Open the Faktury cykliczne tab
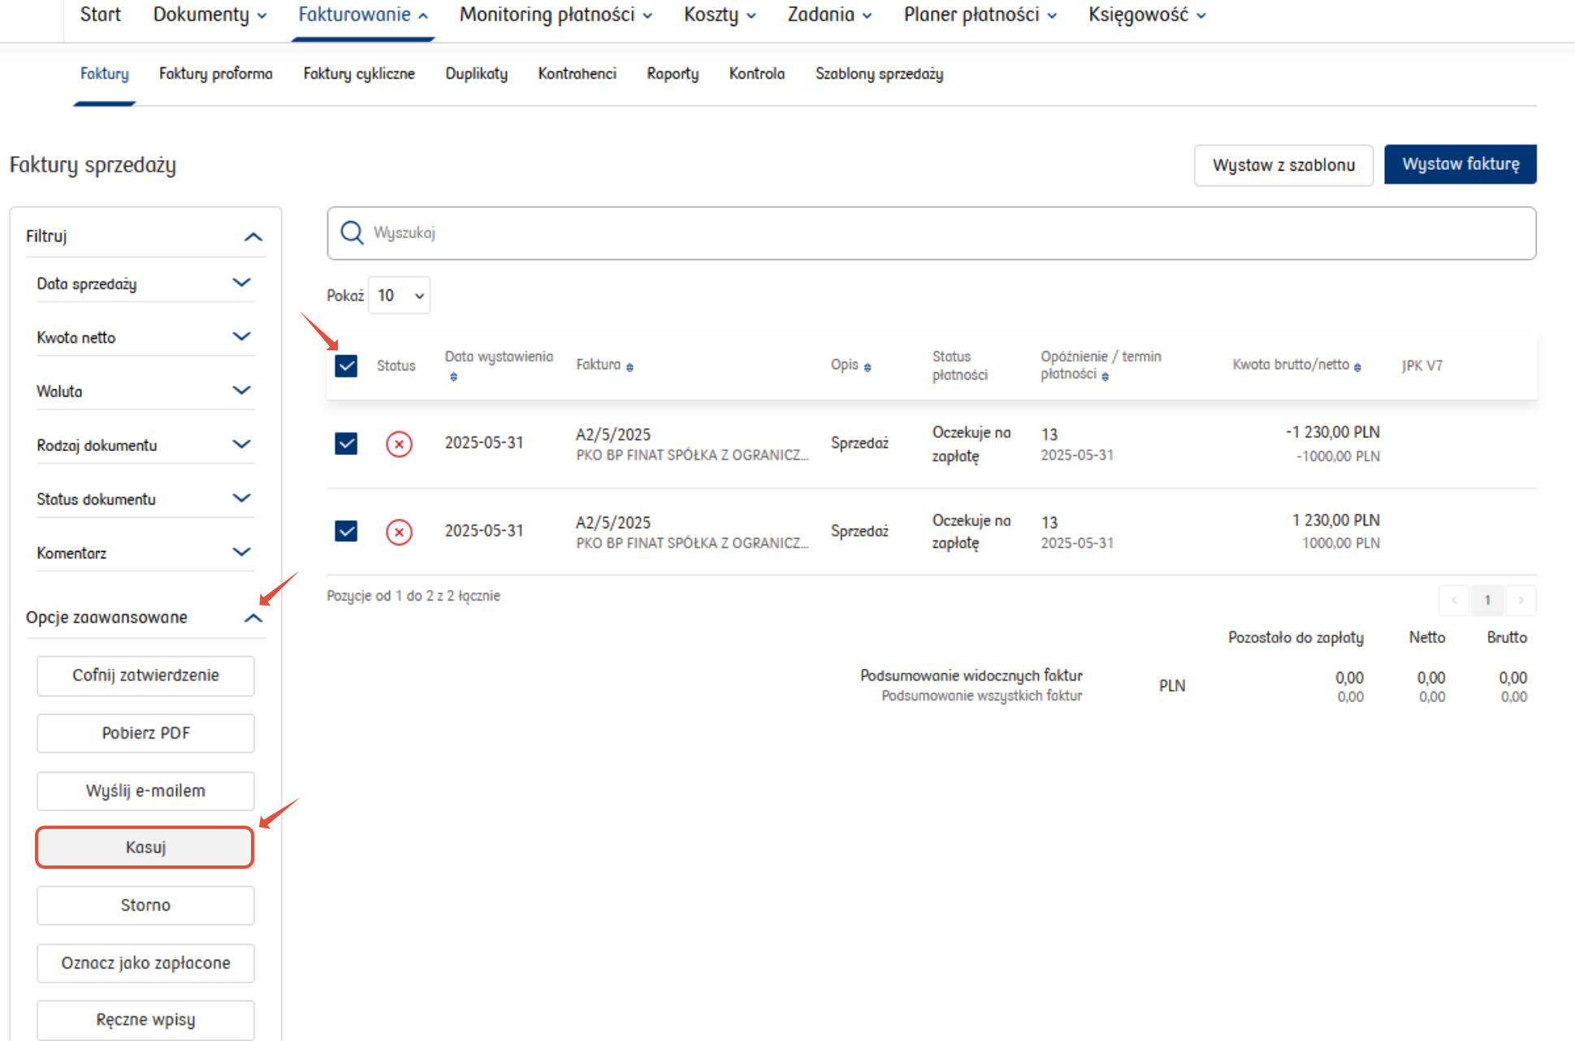1575x1041 pixels. [x=359, y=74]
